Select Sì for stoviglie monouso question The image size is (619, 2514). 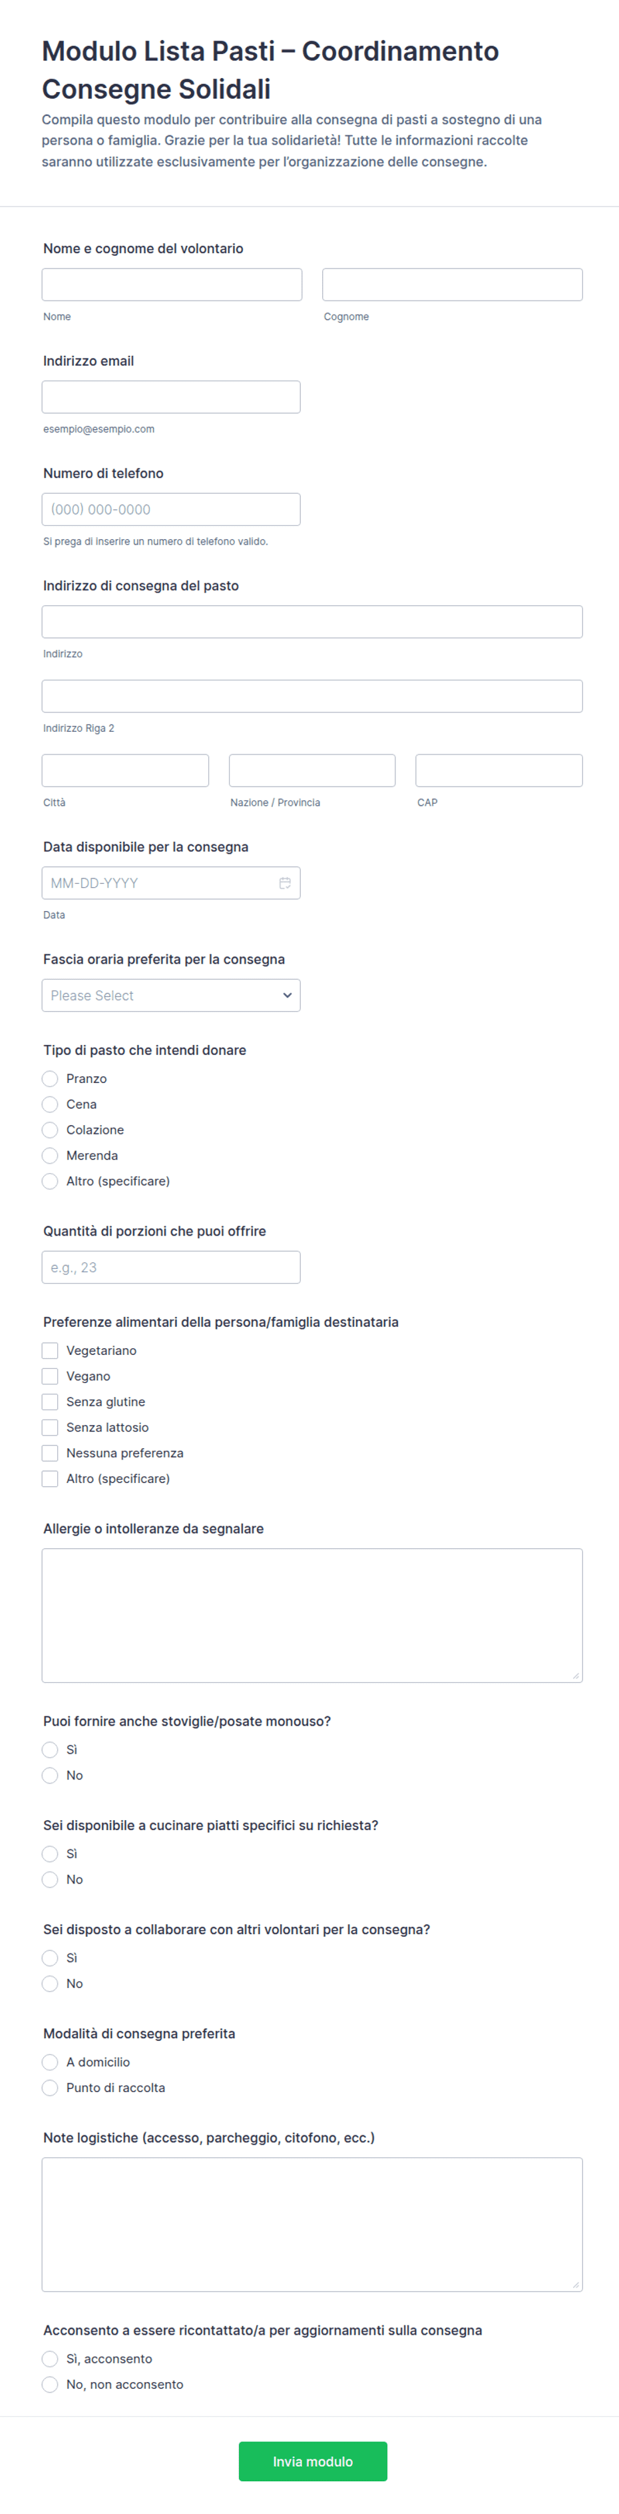click(x=50, y=1750)
